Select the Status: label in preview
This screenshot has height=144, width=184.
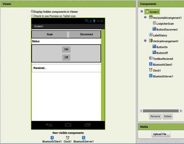click(x=36, y=41)
